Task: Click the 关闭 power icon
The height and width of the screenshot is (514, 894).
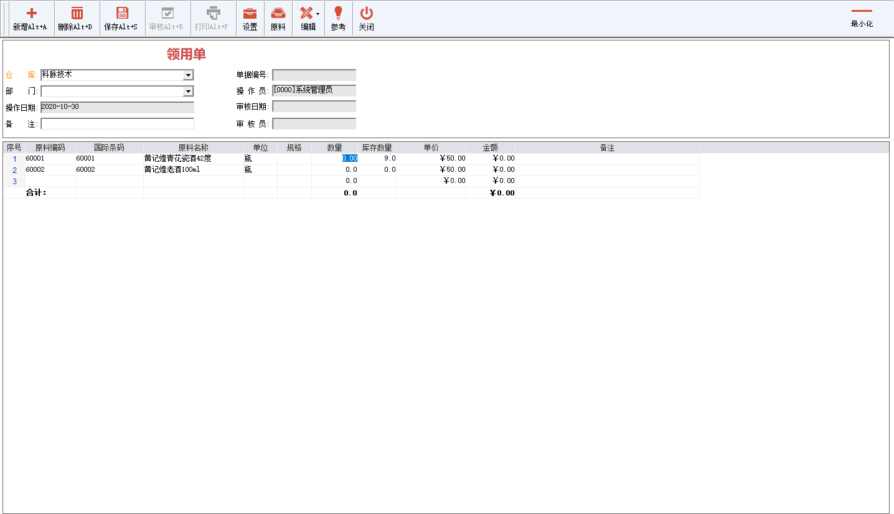Action: tap(367, 13)
